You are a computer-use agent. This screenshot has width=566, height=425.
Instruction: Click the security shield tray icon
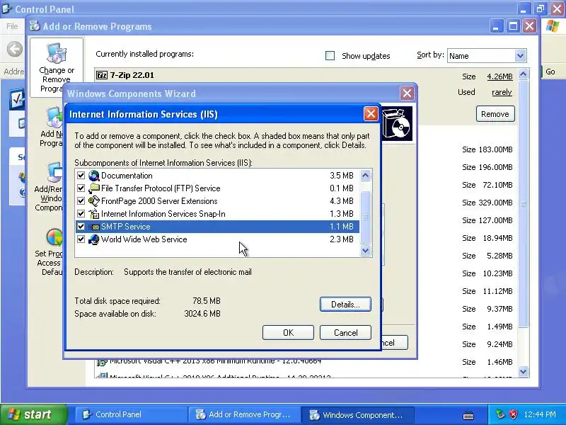[x=513, y=414]
